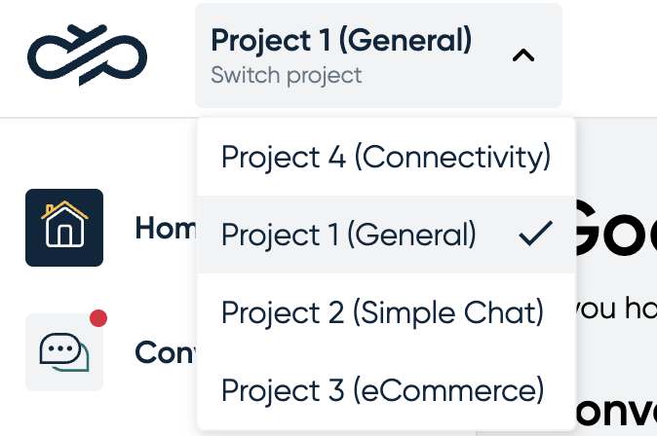657x436 pixels.
Task: Select Project 2 (Simple Chat) from the list
Action: tap(386, 312)
